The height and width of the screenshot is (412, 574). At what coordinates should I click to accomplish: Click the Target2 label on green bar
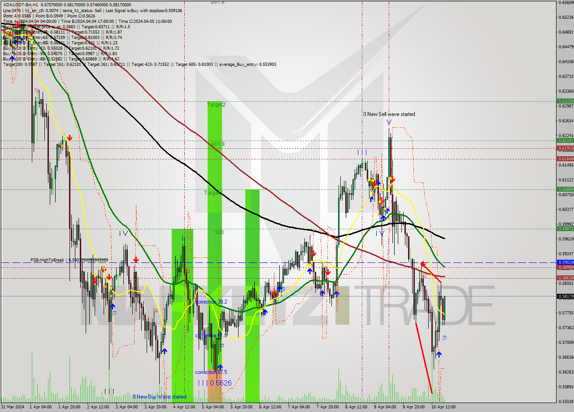pos(216,104)
